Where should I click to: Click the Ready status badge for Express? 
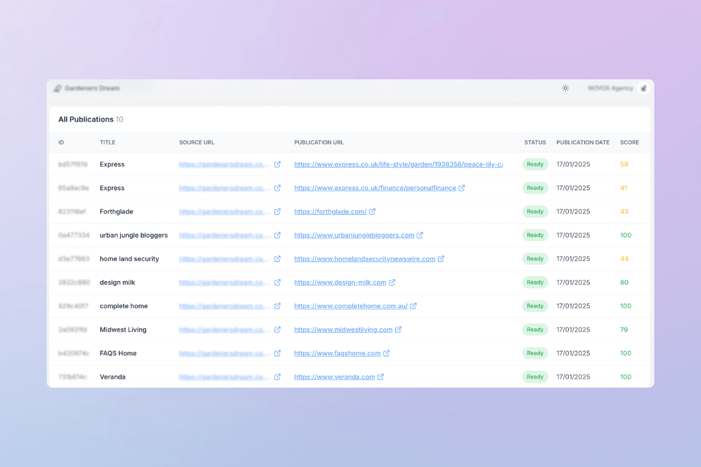point(535,164)
